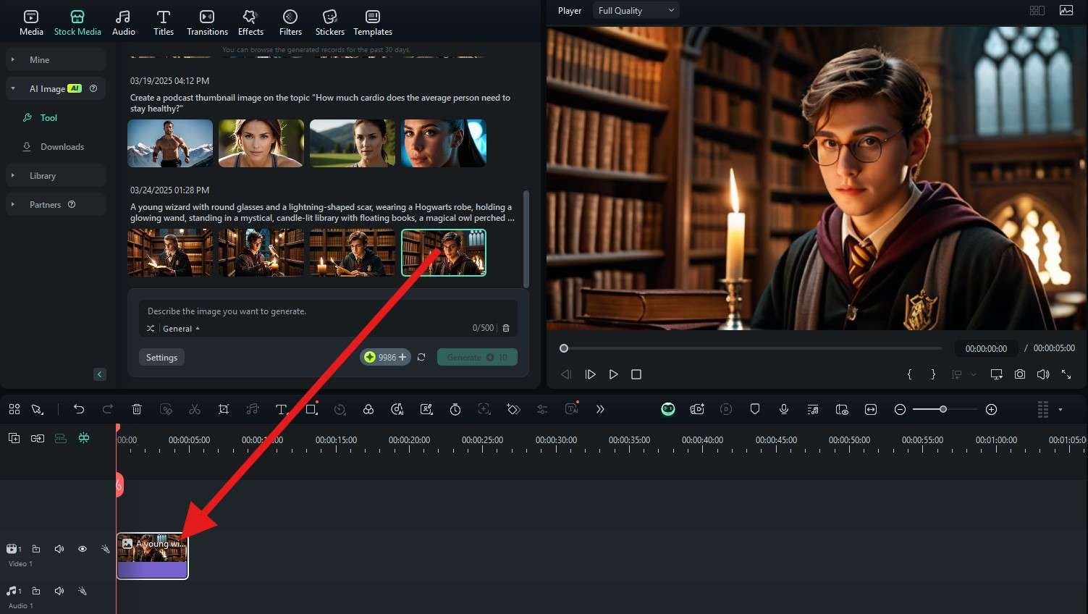The image size is (1088, 614).
Task: Expand the Mine section
Action: [56, 60]
